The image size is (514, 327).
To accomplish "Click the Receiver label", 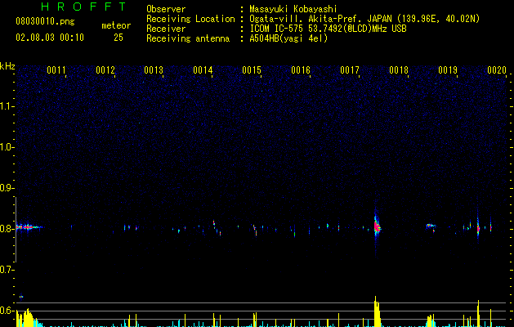I will (x=166, y=29).
